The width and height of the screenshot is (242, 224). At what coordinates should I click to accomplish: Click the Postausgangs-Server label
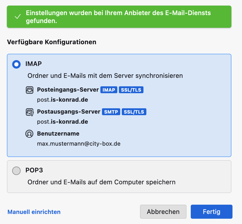[69, 112]
